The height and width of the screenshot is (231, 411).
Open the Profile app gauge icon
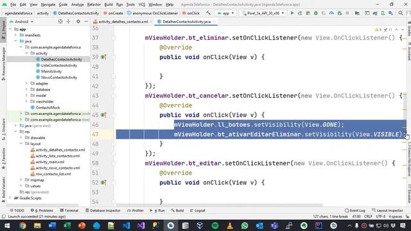pos(331,13)
